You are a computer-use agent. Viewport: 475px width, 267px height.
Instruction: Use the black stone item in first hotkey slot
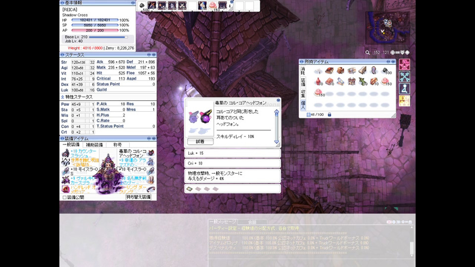tap(142, 5)
